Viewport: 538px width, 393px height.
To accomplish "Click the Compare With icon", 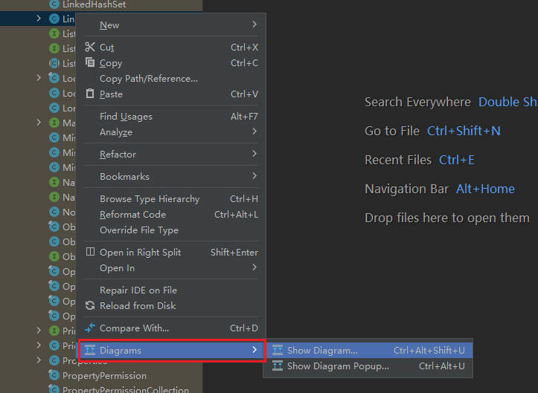I will click(x=90, y=328).
